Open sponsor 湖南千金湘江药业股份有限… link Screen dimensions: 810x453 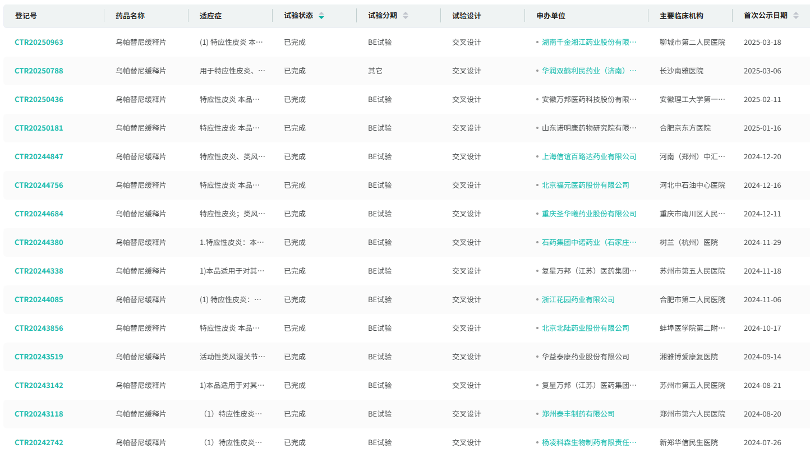tap(589, 42)
